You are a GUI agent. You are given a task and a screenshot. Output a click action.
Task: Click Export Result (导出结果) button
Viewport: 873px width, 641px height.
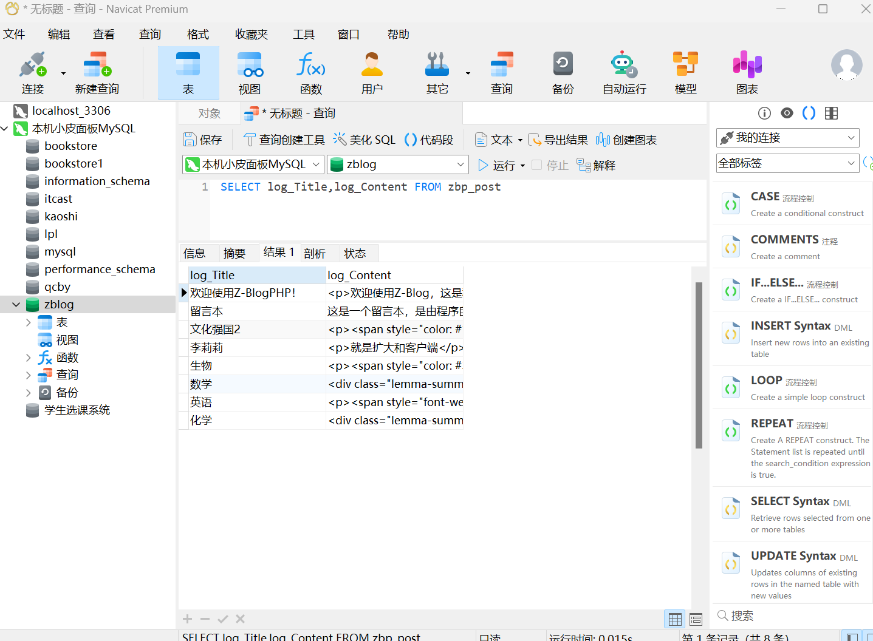point(558,140)
